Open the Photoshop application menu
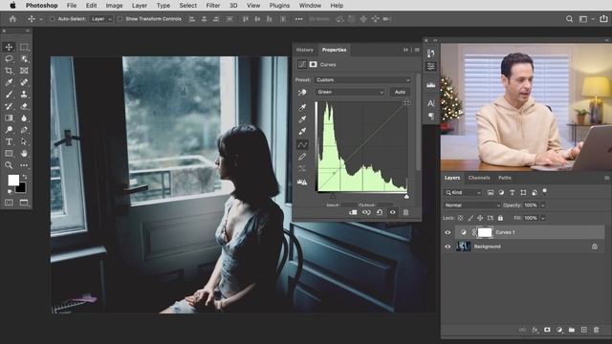The height and width of the screenshot is (344, 612). 42,6
